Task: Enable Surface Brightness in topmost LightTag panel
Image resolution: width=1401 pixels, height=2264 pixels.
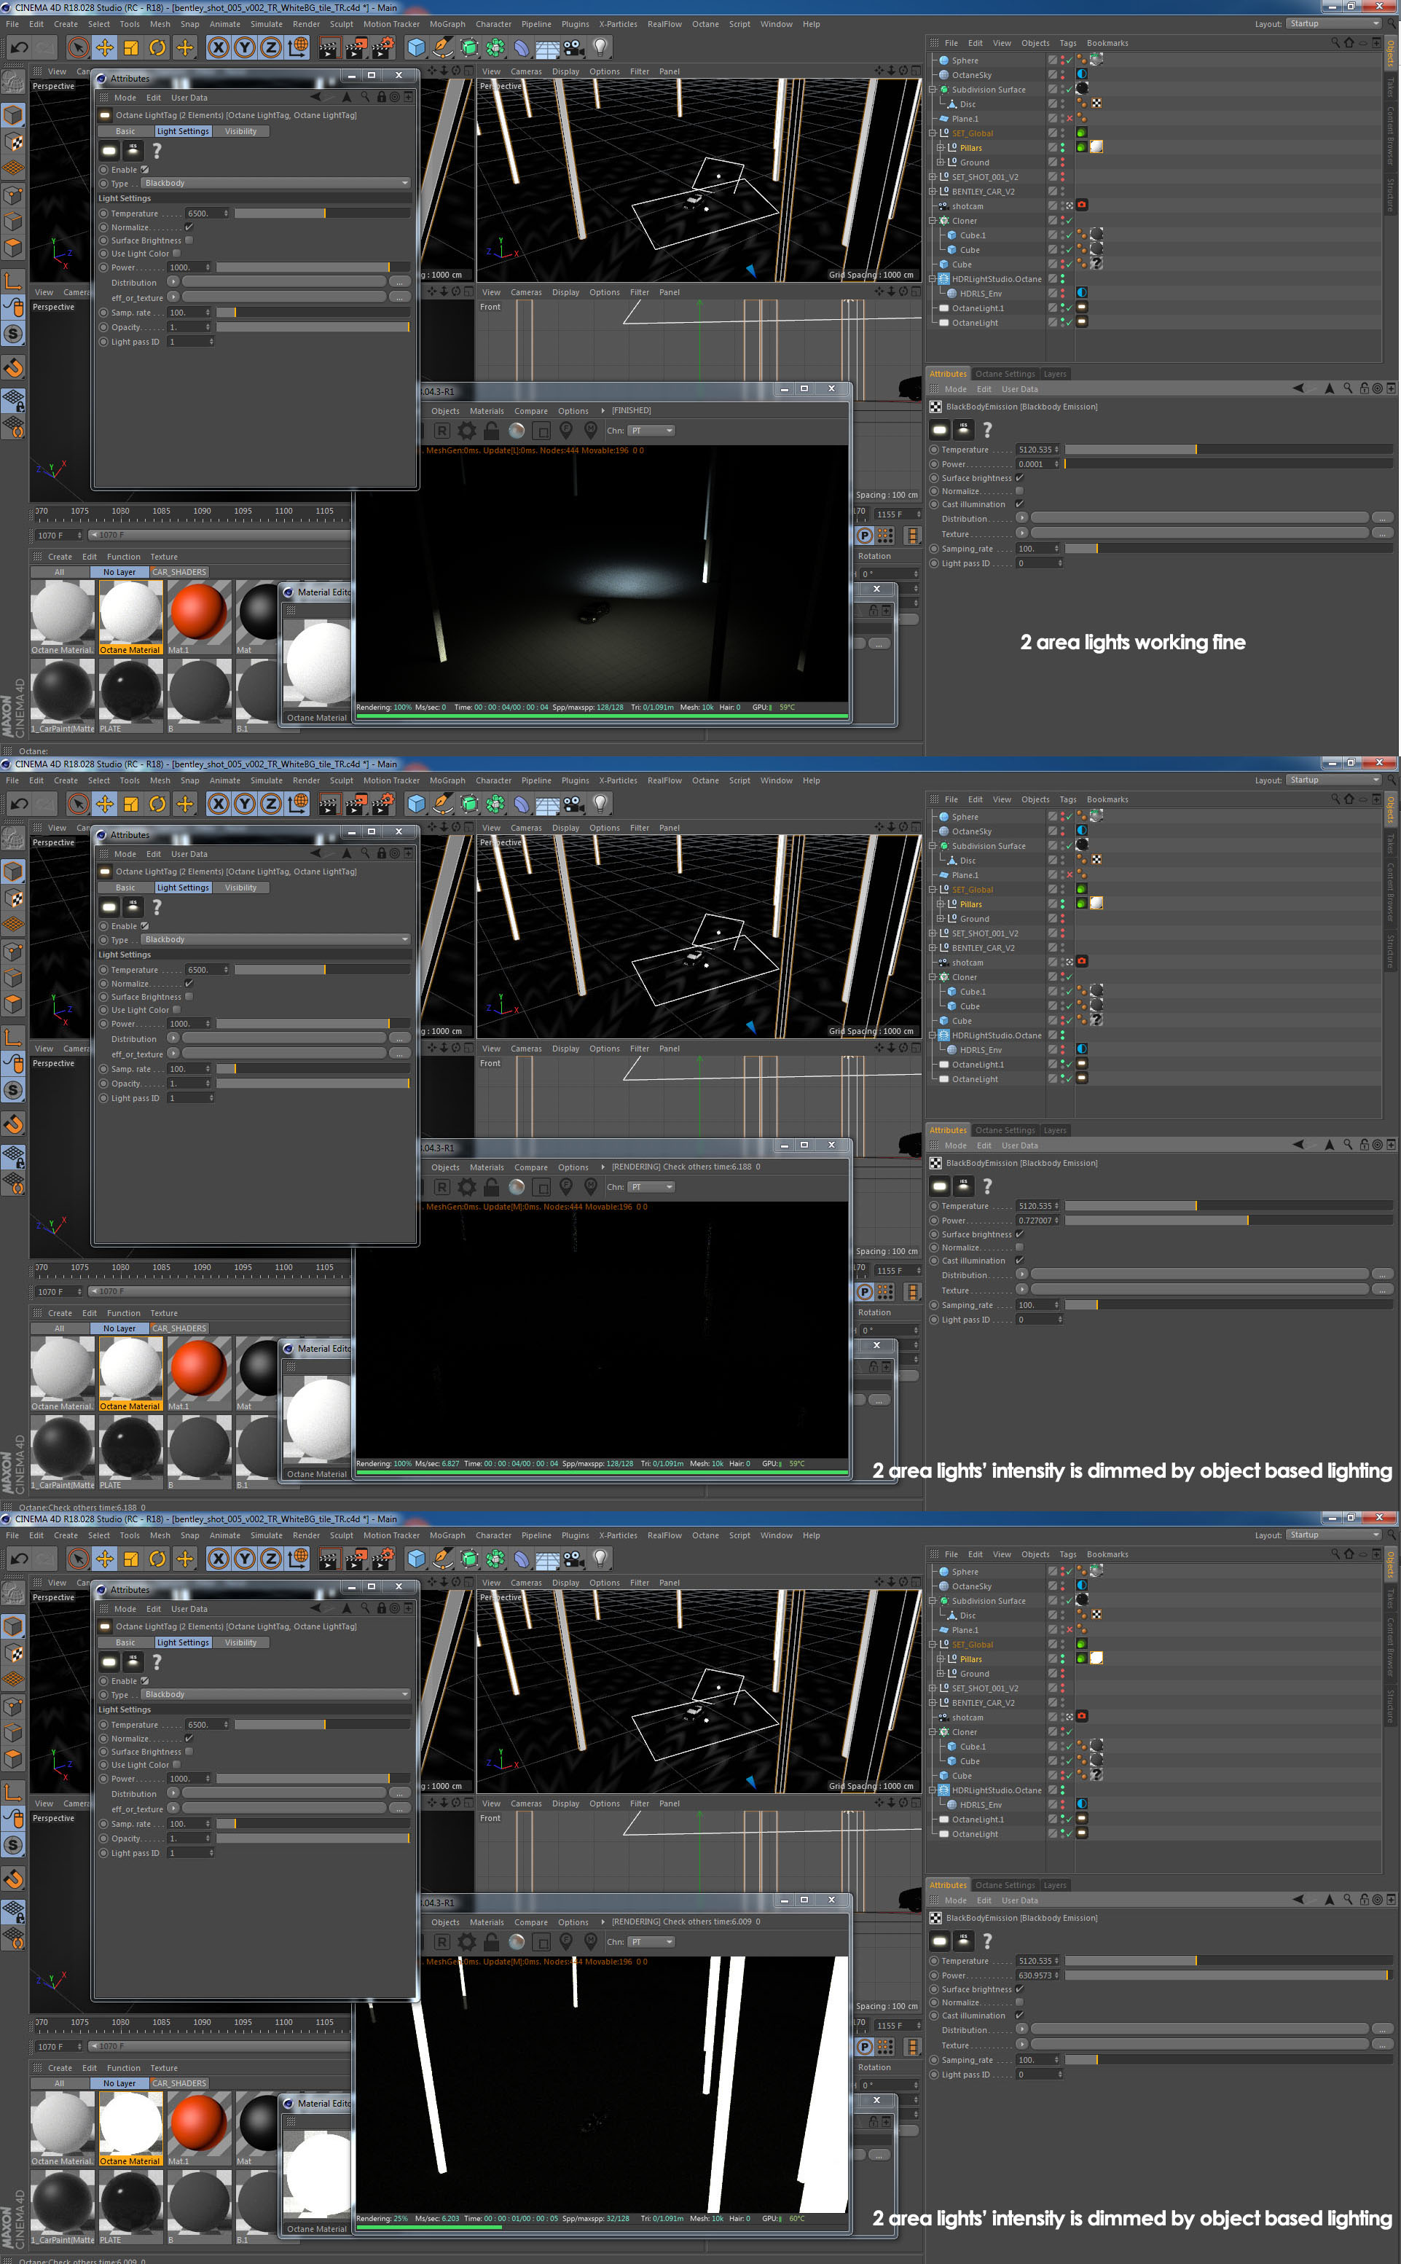Action: coord(189,240)
